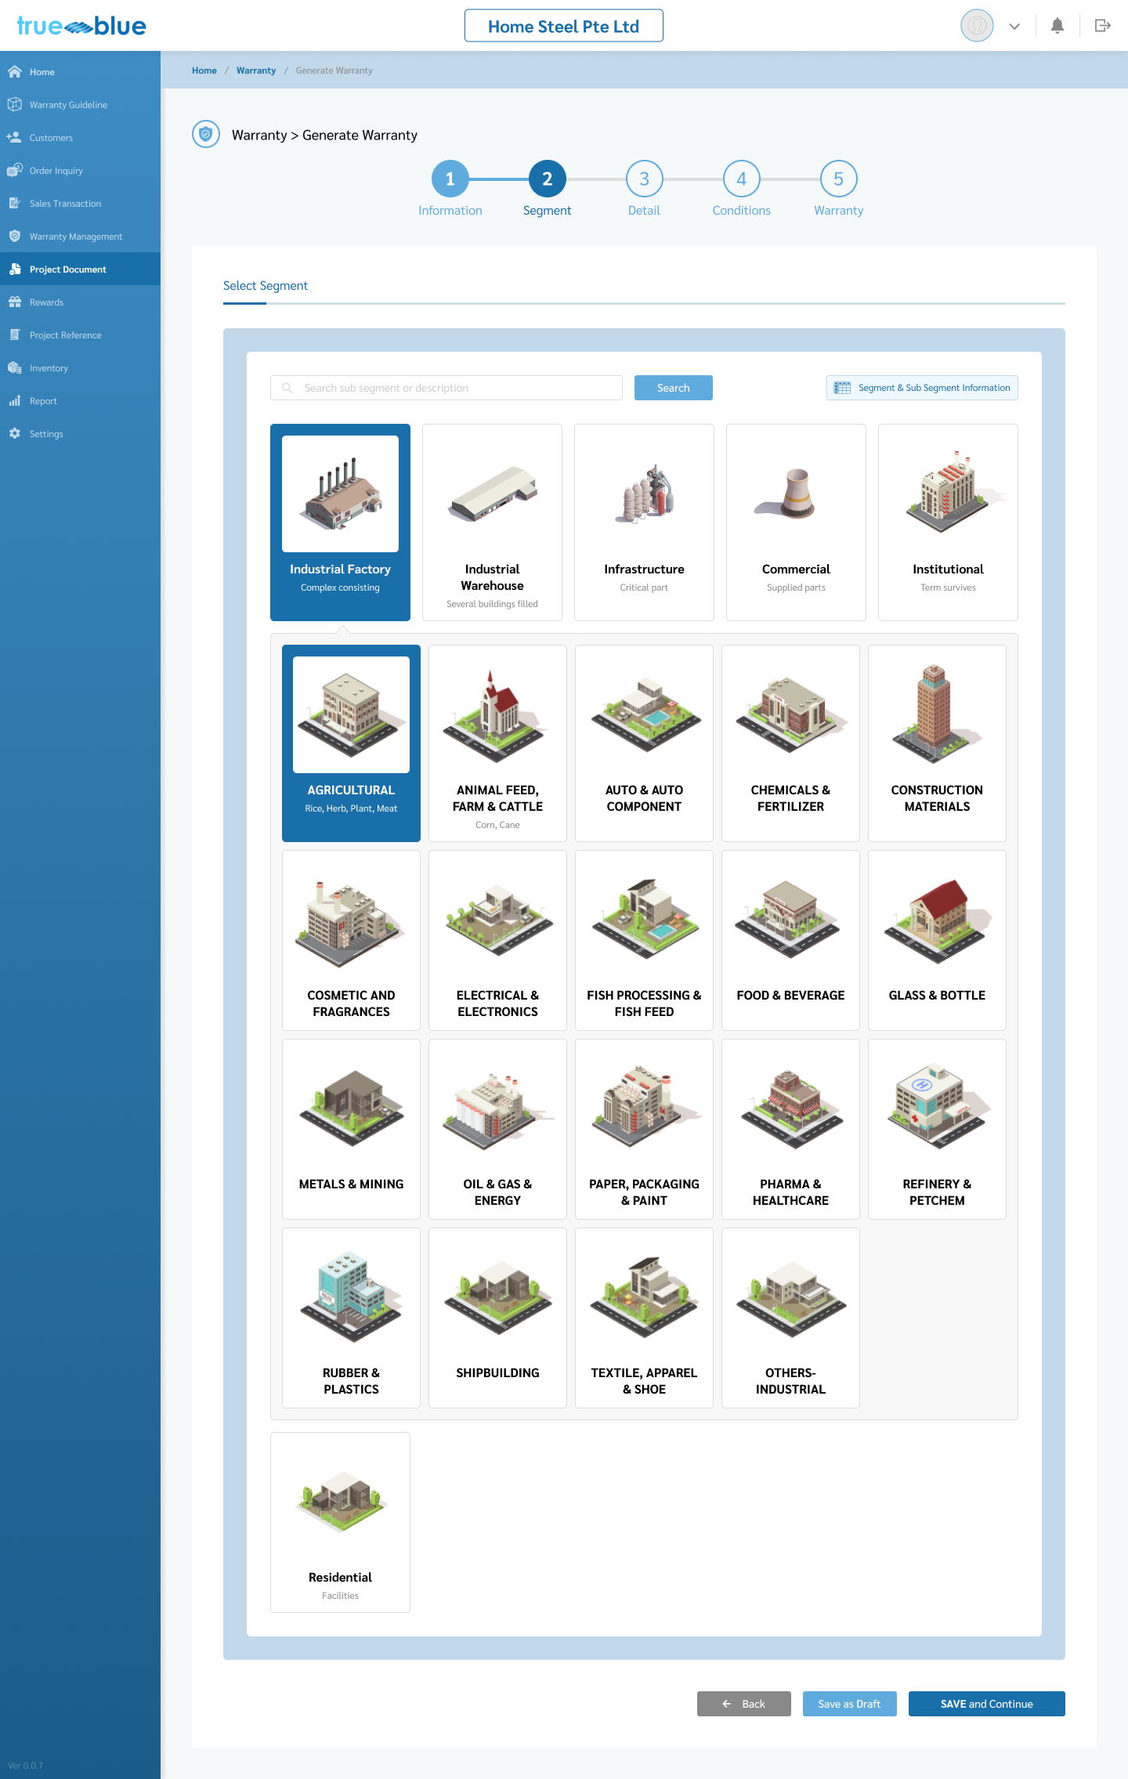Click the Warranty Guideline sidebar icon
Image resolution: width=1128 pixels, height=1779 pixels.
15,104
